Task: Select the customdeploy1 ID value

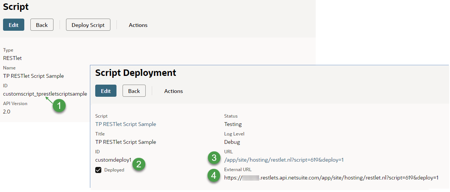Action: [113, 160]
